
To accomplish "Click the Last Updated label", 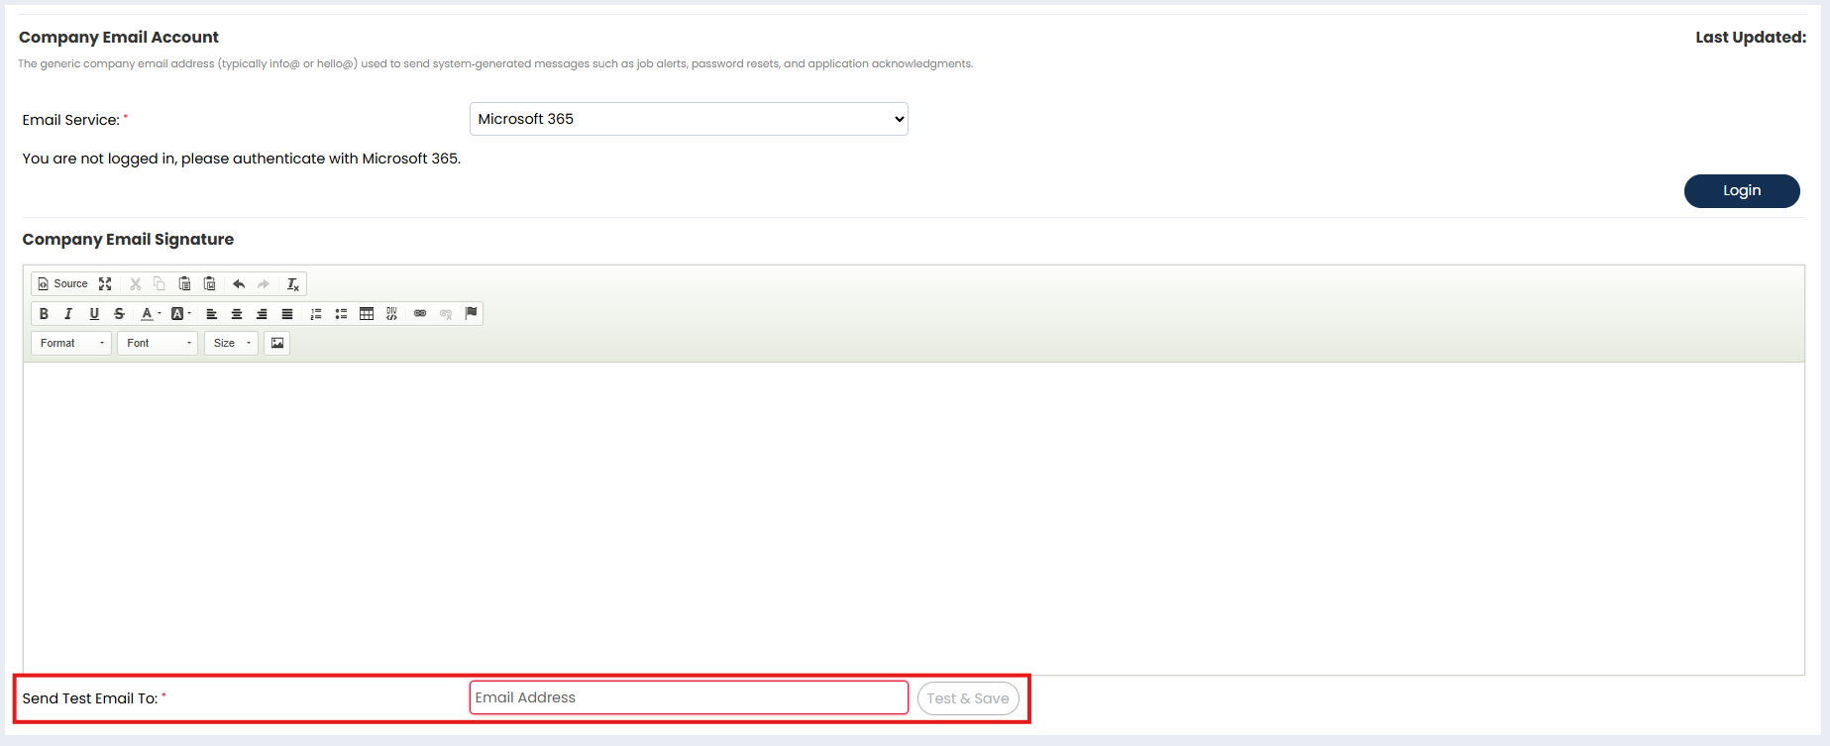I will (x=1751, y=37).
